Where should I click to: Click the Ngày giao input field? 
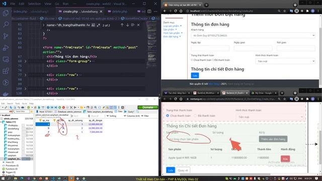(253, 48)
